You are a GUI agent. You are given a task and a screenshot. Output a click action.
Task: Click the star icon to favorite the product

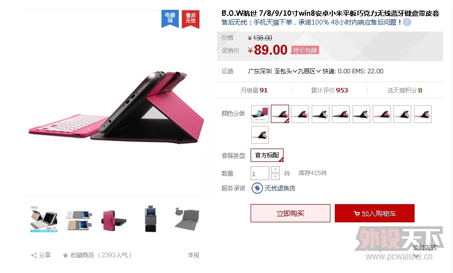65,255
